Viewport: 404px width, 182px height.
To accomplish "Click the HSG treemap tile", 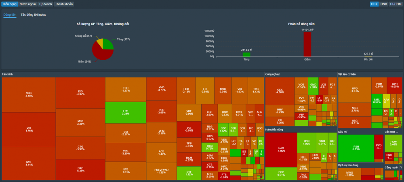I will [x=355, y=122].
